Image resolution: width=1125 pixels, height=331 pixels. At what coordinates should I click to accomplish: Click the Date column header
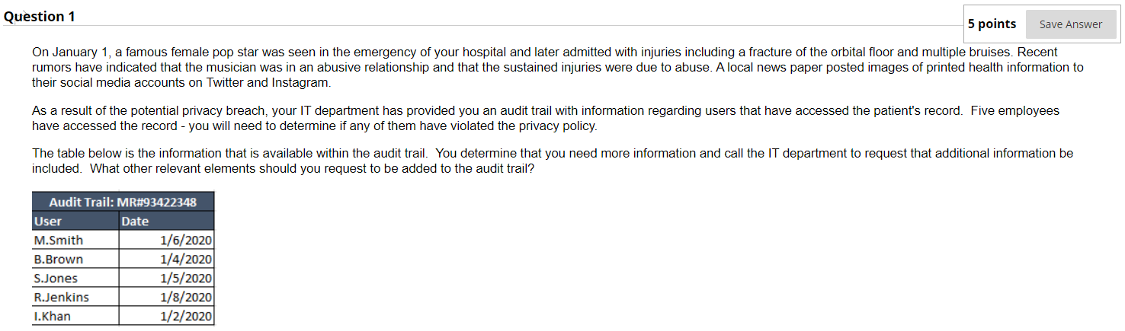[167, 221]
